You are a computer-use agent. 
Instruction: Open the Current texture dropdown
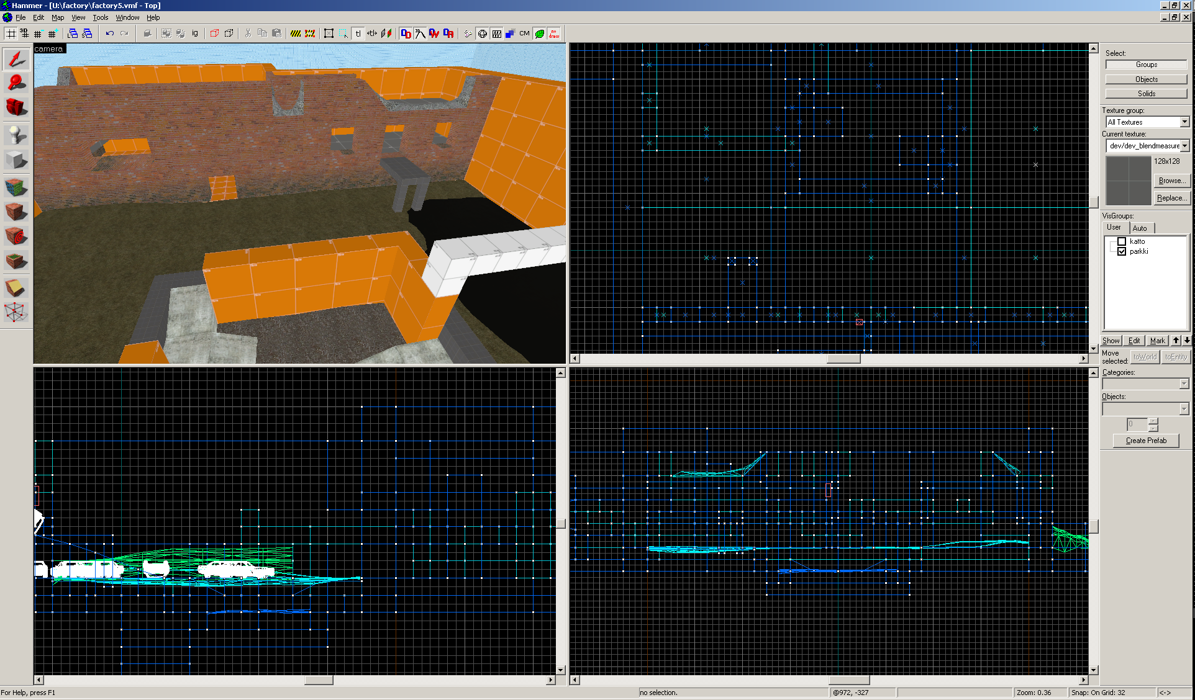click(x=1184, y=146)
